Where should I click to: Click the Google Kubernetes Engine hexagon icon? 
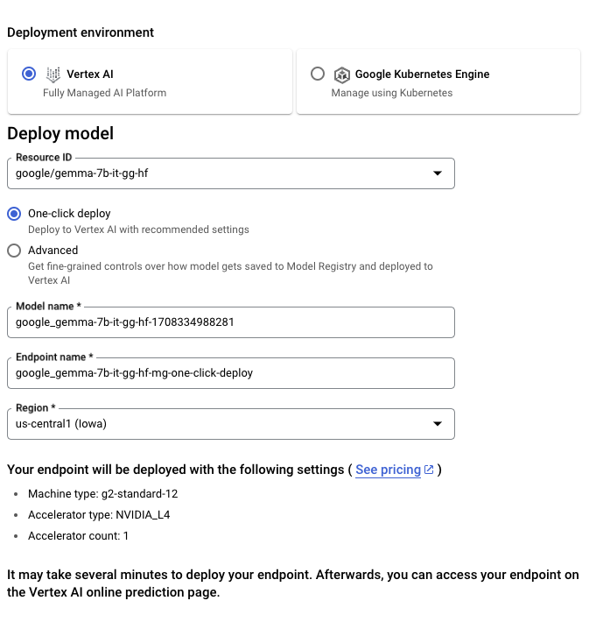pyautogui.click(x=340, y=74)
